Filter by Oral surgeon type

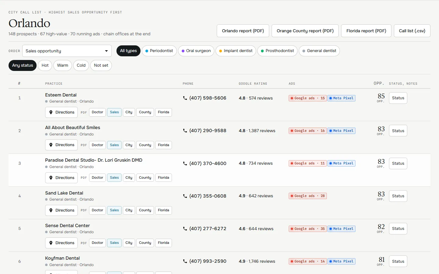pos(196,51)
